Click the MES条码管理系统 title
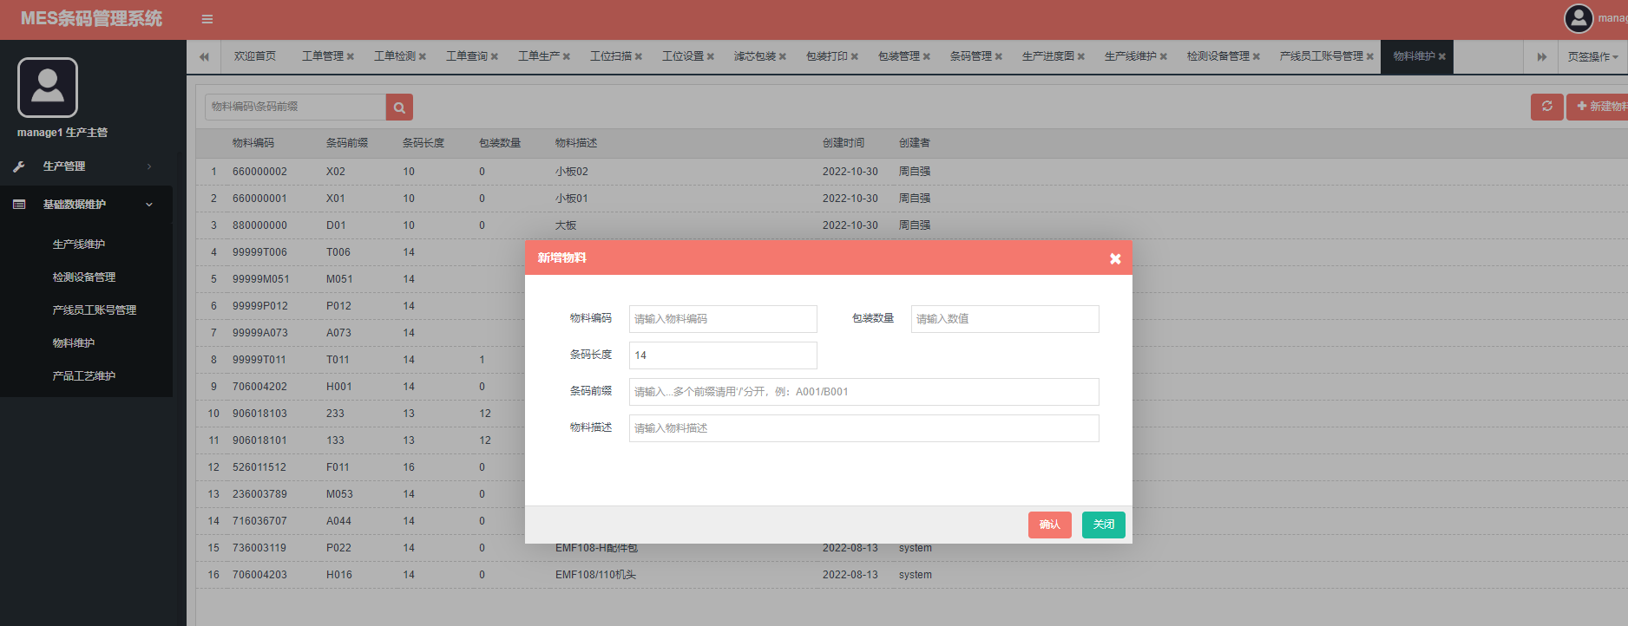The height and width of the screenshot is (626, 1628). pos(91,19)
